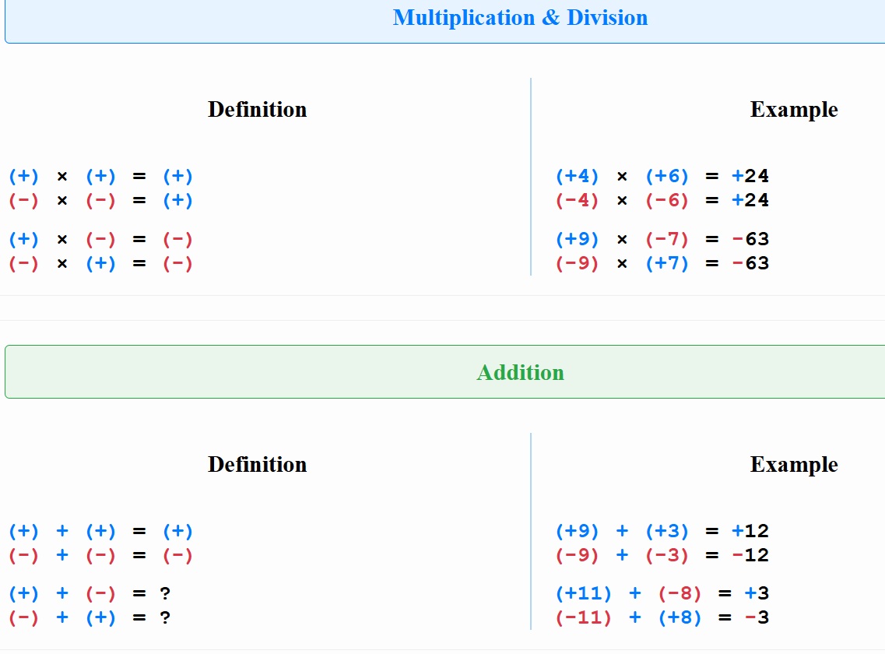Click the rule (+) + (+) = (+)
885x654 pixels.
coord(100,532)
